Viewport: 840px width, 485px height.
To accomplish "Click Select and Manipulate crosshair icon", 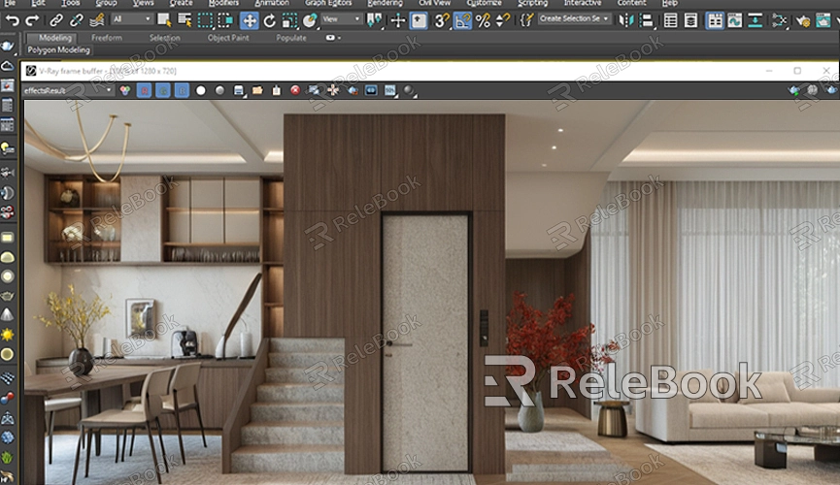I will [397, 21].
